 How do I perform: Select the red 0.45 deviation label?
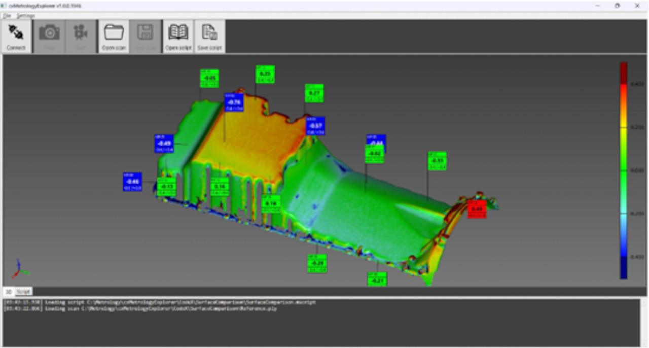click(477, 209)
